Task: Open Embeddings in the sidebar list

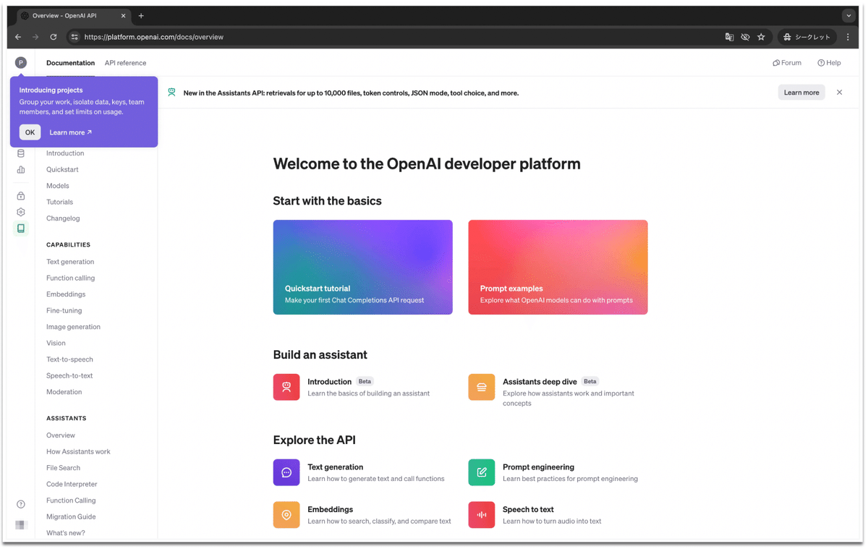Action: tap(66, 294)
